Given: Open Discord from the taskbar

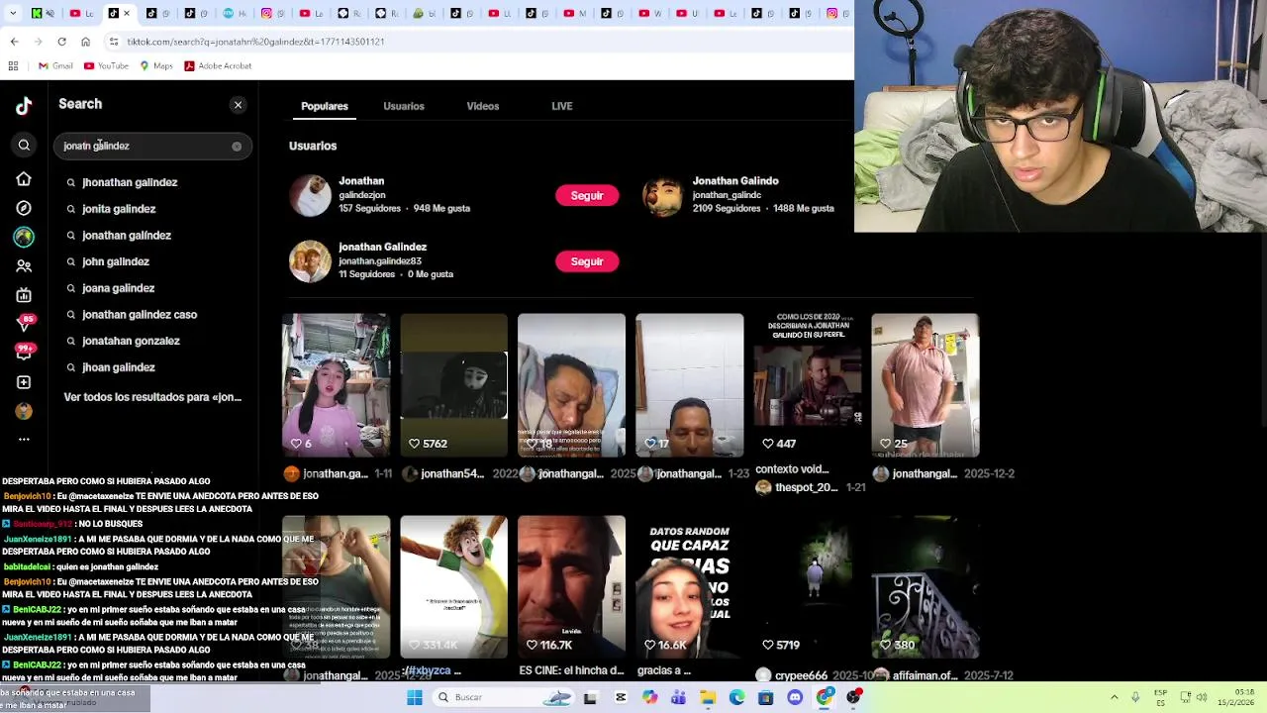Looking at the screenshot, I should tap(795, 697).
